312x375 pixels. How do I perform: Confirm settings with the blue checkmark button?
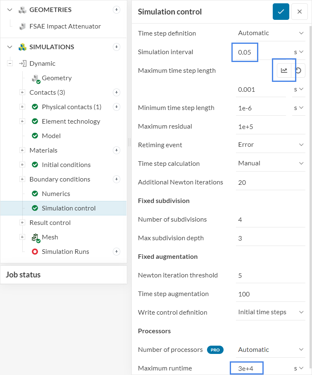[281, 12]
